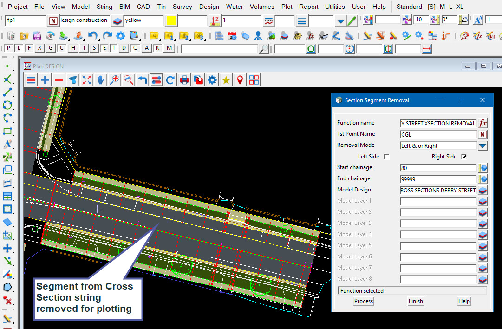Click the function fx icon beside Function name

[483, 124]
